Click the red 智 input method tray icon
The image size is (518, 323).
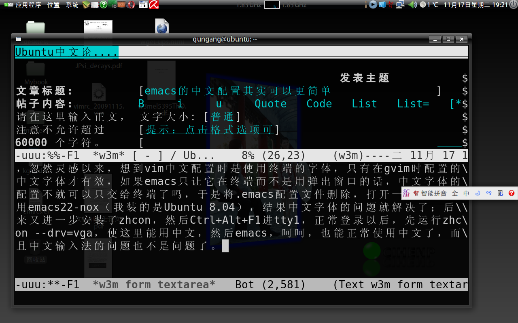click(x=391, y=5)
